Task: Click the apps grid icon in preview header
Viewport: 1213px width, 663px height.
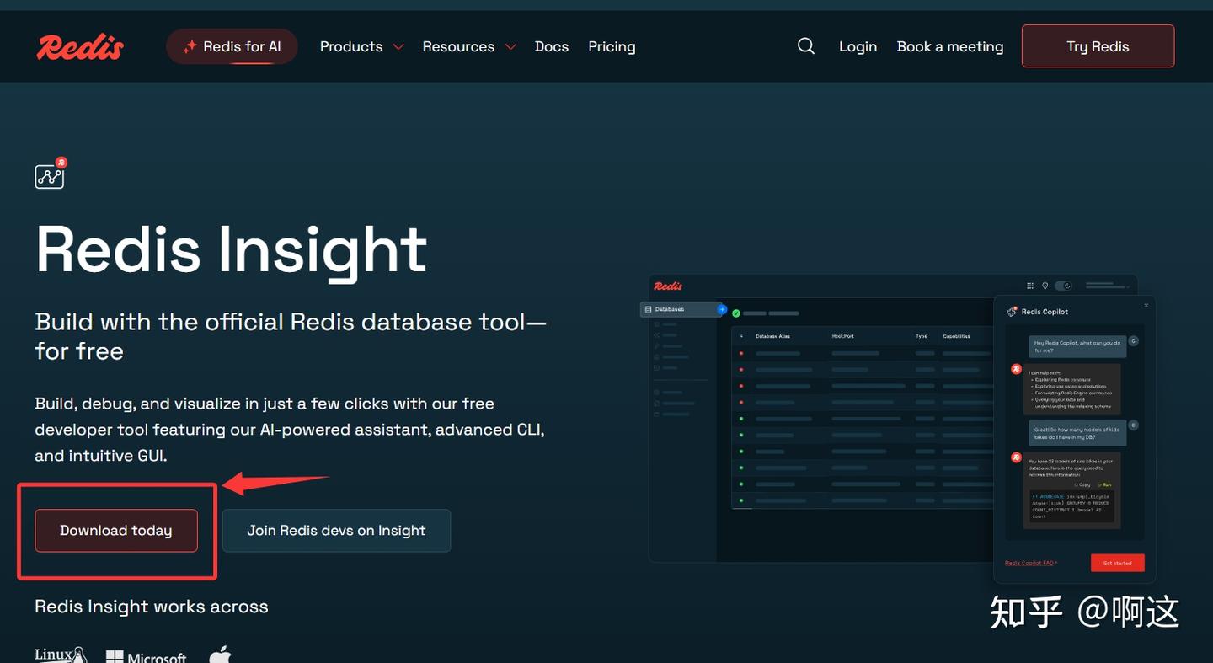Action: 1030,286
